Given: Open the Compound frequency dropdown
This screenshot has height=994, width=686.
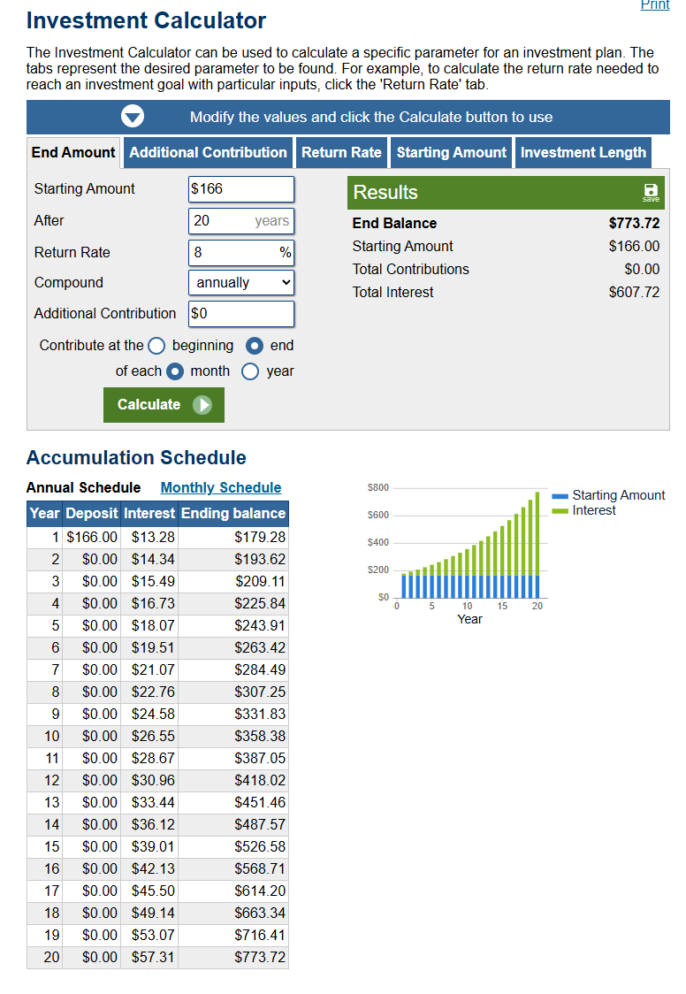Looking at the screenshot, I should click(241, 283).
